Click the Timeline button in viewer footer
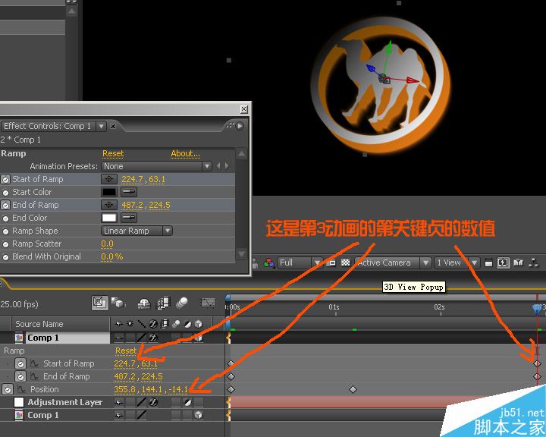Image resolution: width=546 pixels, height=437 pixels. 519,263
